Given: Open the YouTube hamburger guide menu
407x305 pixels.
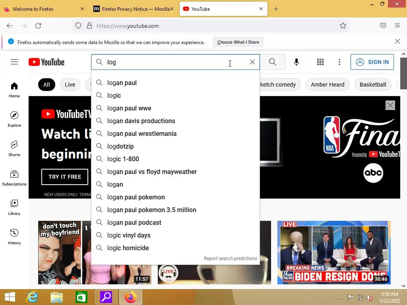Looking at the screenshot, I should pos(14,62).
